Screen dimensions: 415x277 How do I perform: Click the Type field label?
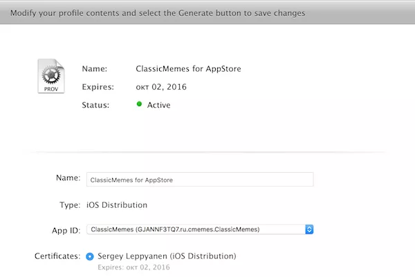point(70,205)
